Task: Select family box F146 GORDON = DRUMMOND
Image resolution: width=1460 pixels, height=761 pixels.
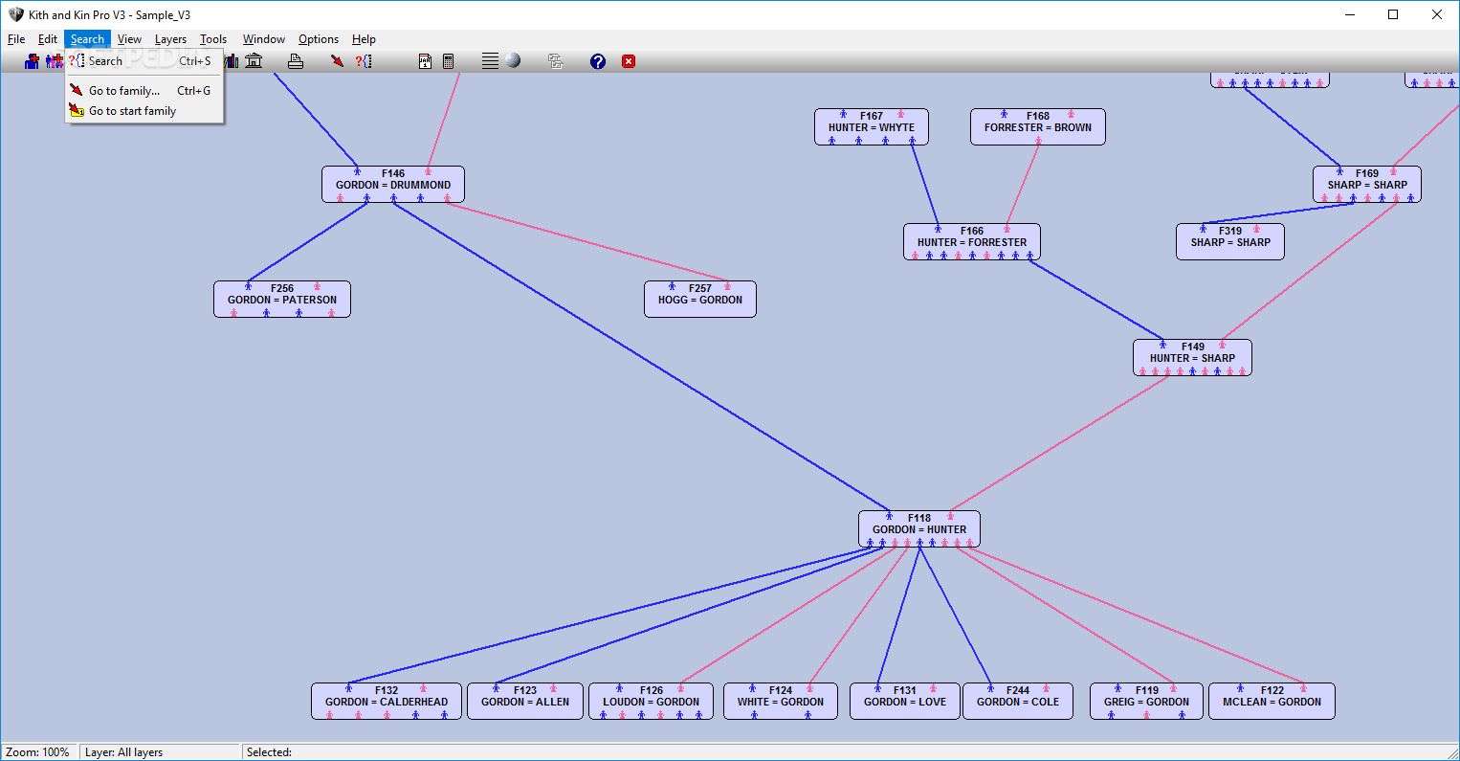Action: coord(393,184)
